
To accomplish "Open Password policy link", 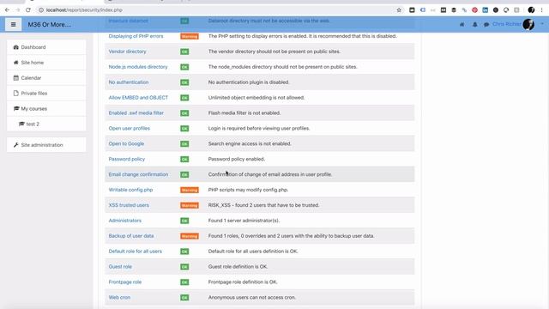I will point(127,159).
